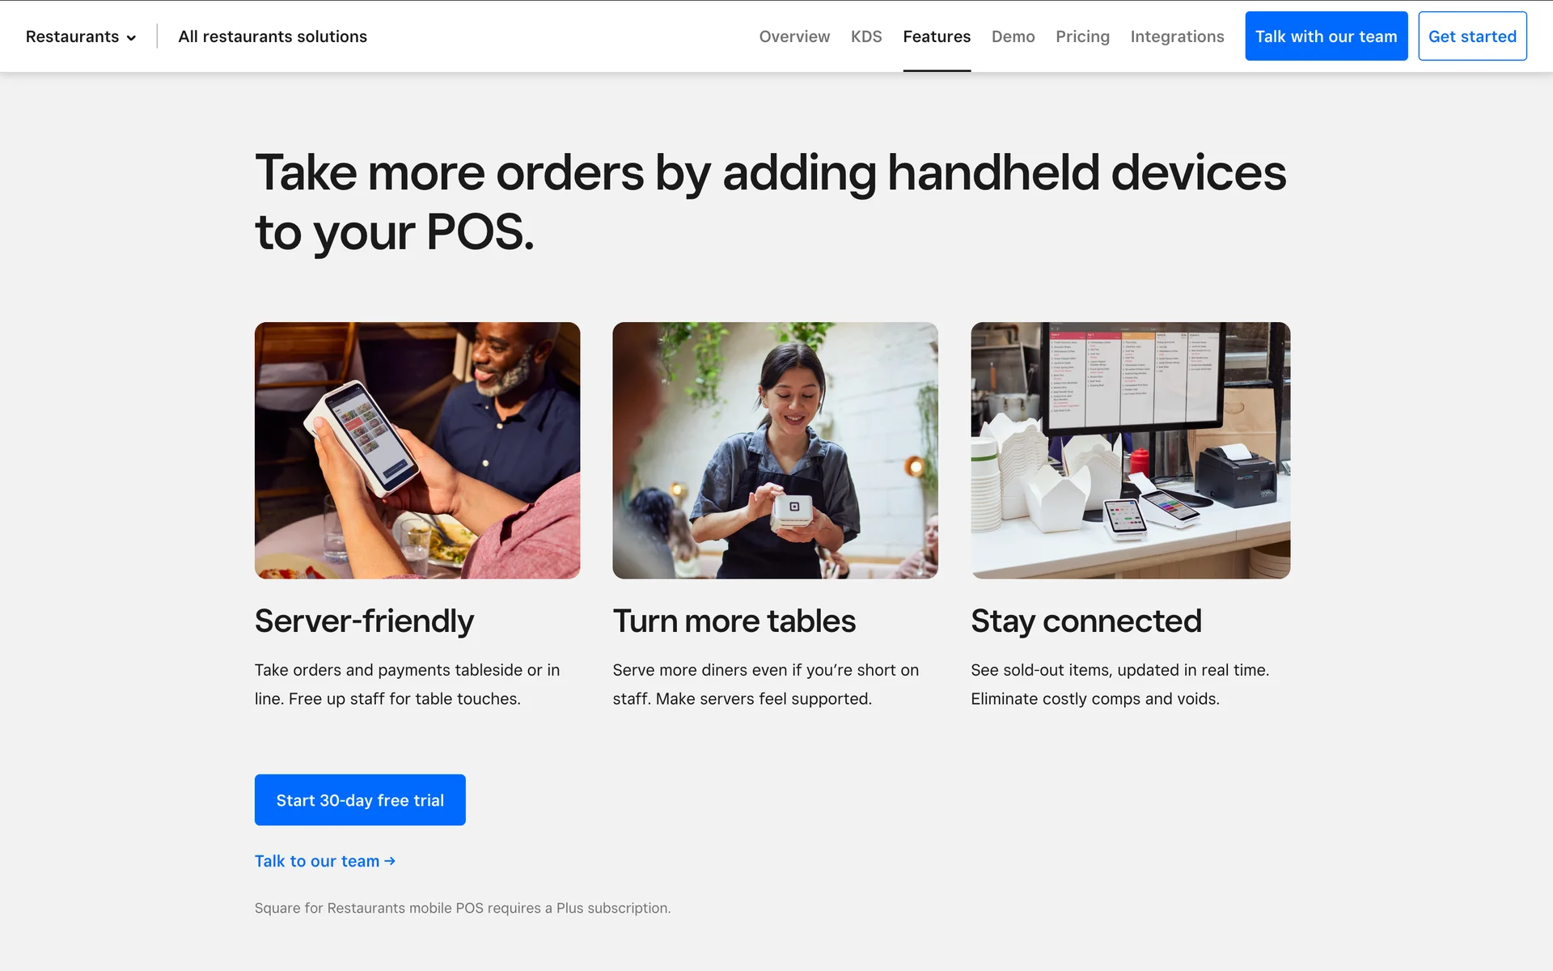Viewport: 1553px width, 971px height.
Task: View the Integrations section
Action: [1177, 36]
